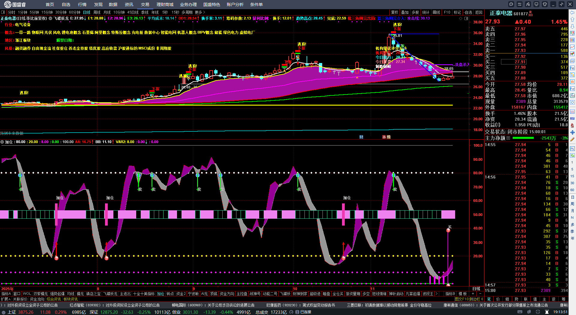
Task: Click the up arrow icon in right toolbar
Action: [572, 19]
